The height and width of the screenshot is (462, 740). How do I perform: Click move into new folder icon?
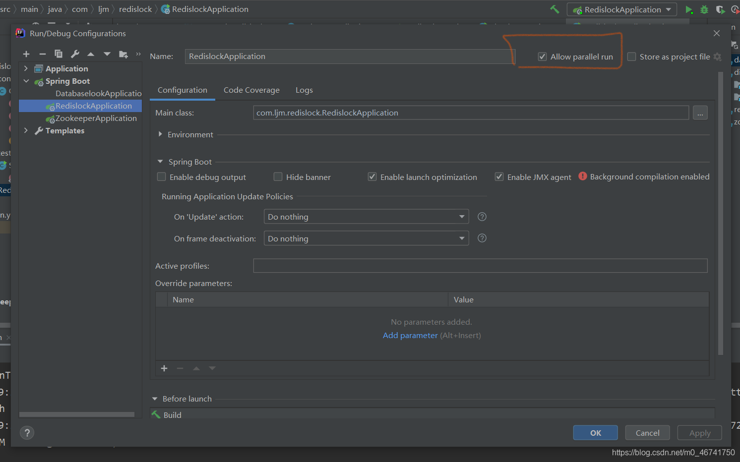tap(123, 54)
